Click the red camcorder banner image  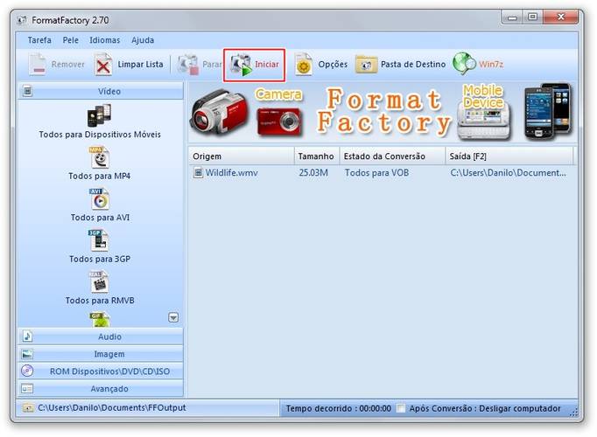click(x=220, y=112)
